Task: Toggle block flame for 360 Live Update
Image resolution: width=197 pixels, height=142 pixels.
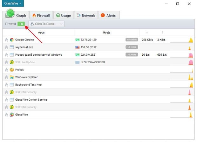Action: 7,62
